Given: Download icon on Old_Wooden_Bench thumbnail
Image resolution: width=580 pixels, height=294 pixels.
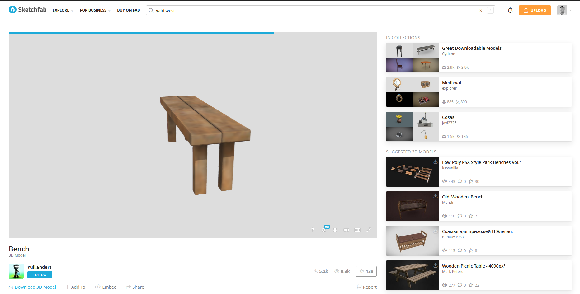Looking at the screenshot, I should pyautogui.click(x=436, y=196).
